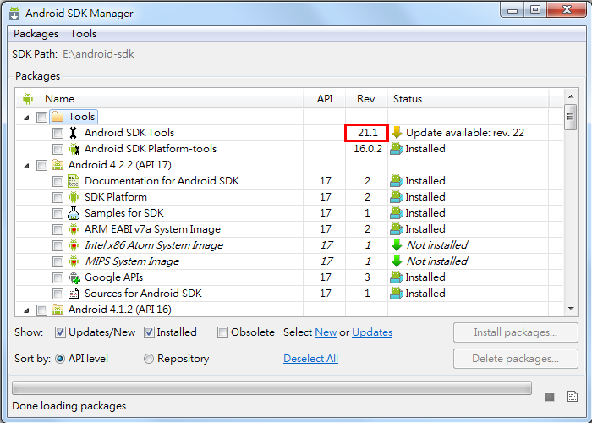Check the Android 4.2.2 (API 17) group checkbox
This screenshot has height=423, width=592.
(41, 165)
